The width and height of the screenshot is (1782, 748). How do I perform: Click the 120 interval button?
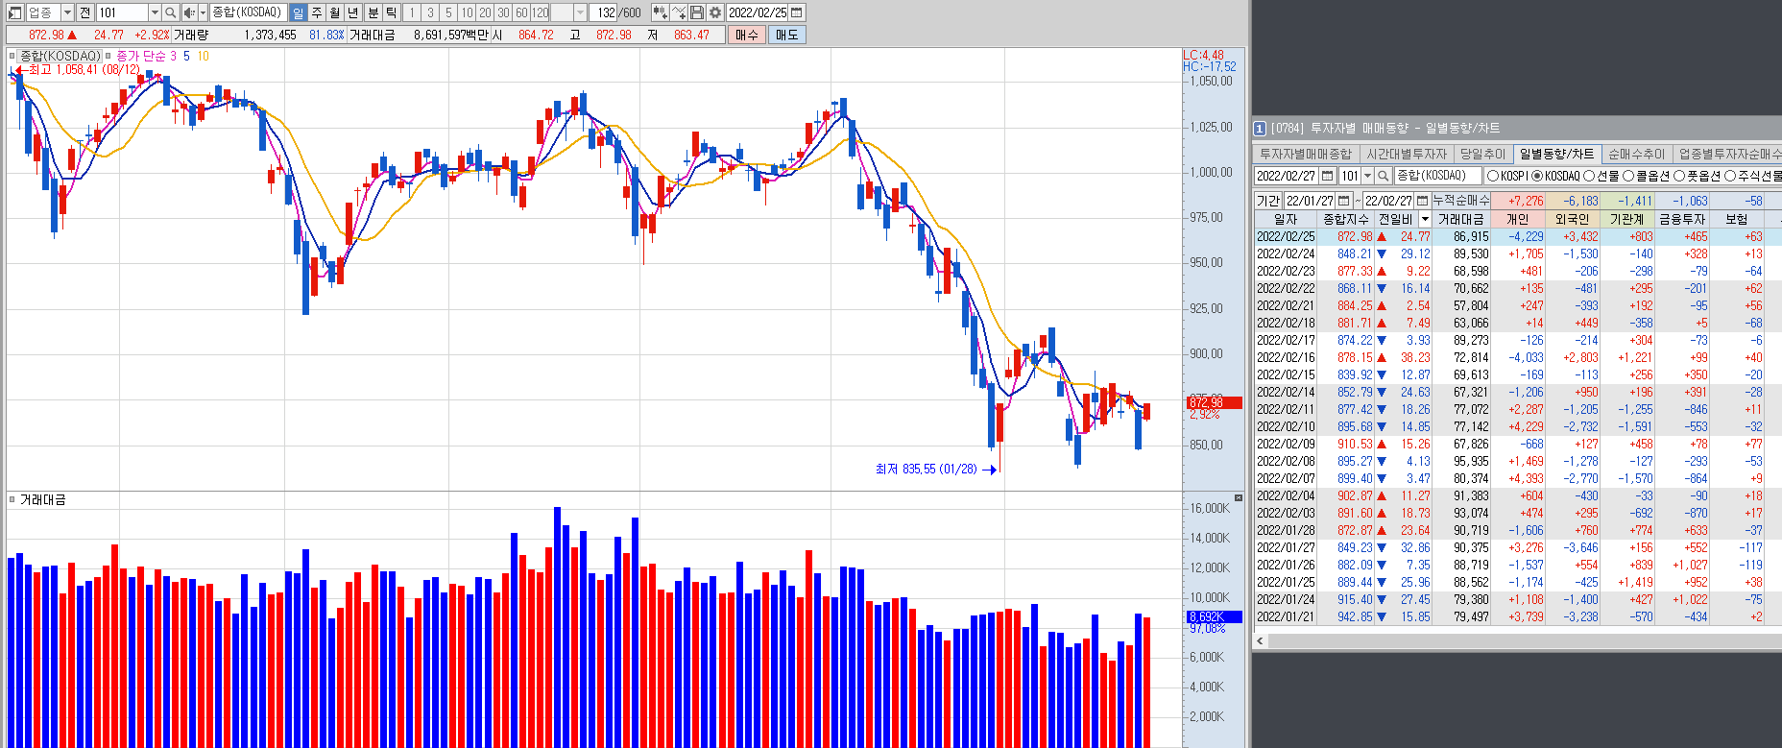[541, 12]
